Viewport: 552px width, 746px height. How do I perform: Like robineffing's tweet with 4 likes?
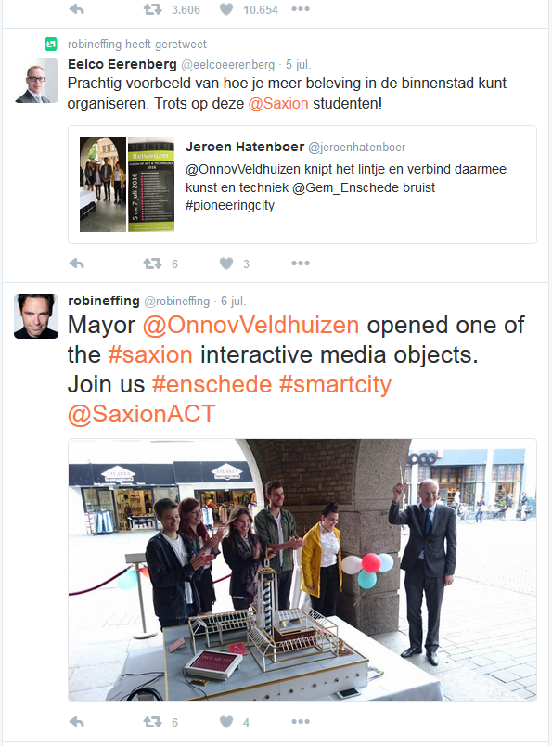coord(226,722)
